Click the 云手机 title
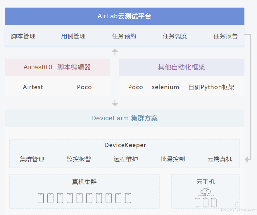 [x=206, y=182]
